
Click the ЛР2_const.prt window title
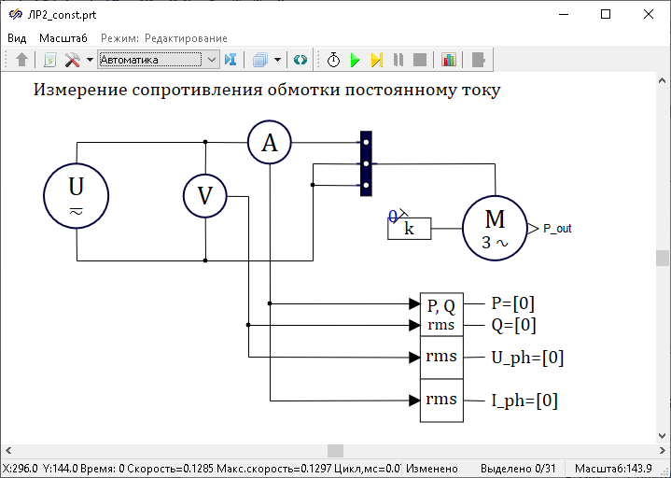62,15
